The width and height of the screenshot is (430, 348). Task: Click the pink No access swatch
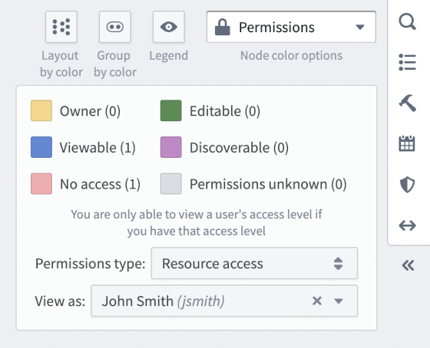41,184
